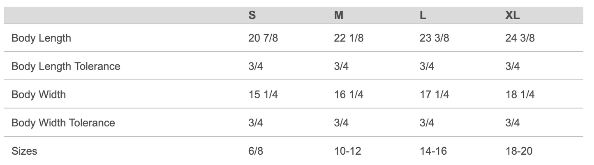The height and width of the screenshot is (165, 594).
Task: Click the 17 1/4 body width value
Action: tap(434, 95)
